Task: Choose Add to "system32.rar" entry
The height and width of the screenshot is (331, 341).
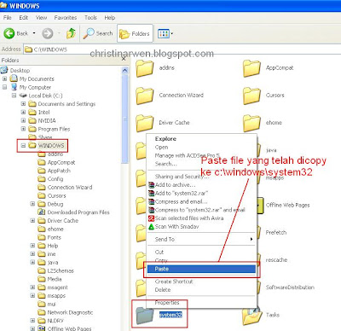Action: point(202,193)
